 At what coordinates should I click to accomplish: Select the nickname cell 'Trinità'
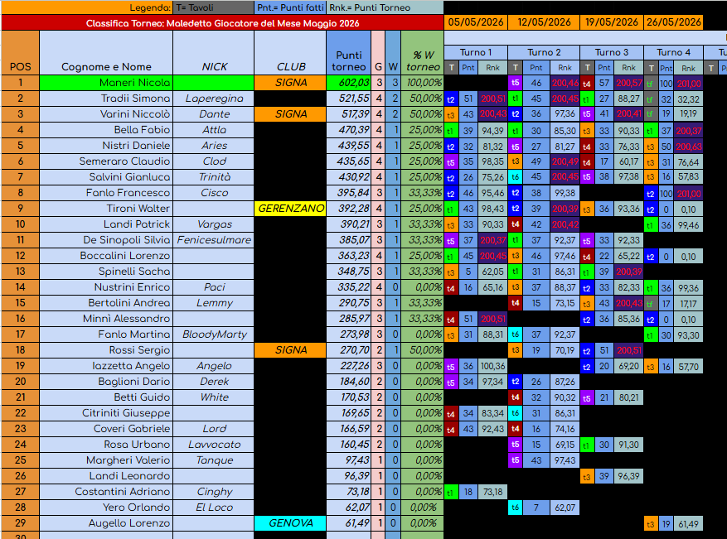(x=214, y=177)
